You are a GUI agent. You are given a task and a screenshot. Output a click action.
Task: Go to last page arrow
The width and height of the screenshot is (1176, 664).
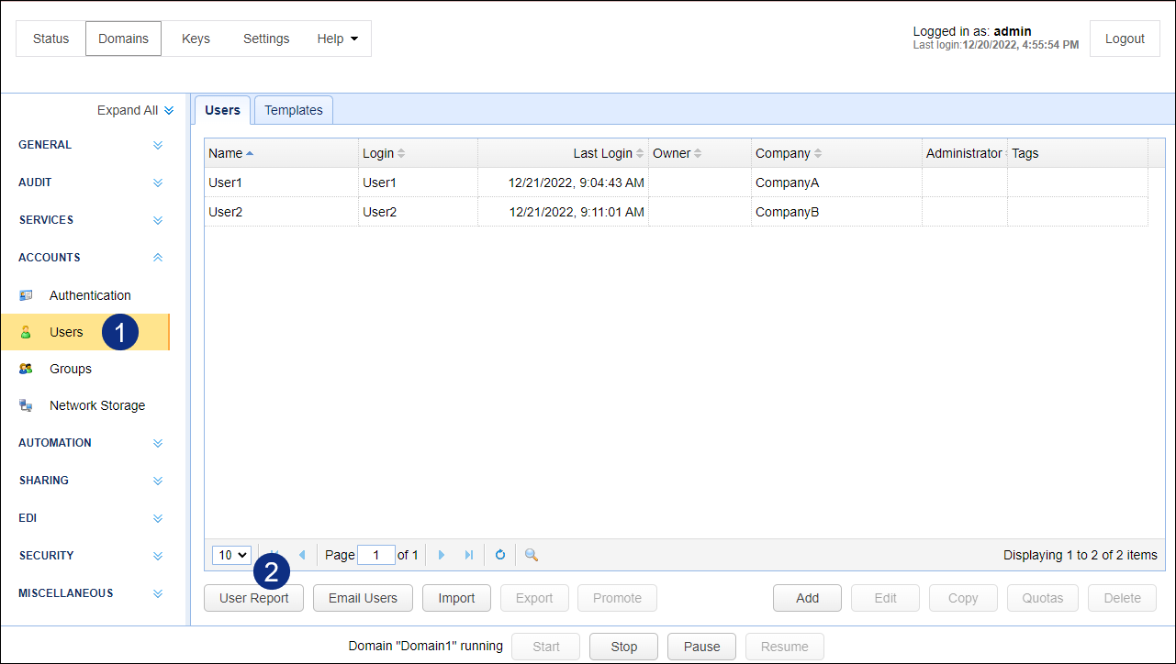point(469,555)
